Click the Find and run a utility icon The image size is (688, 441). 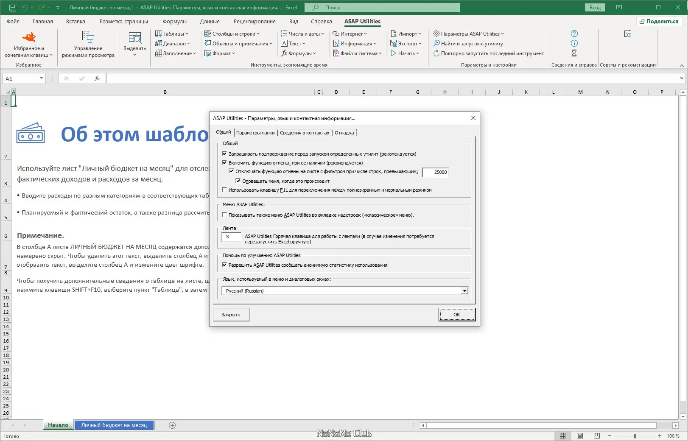click(x=436, y=44)
